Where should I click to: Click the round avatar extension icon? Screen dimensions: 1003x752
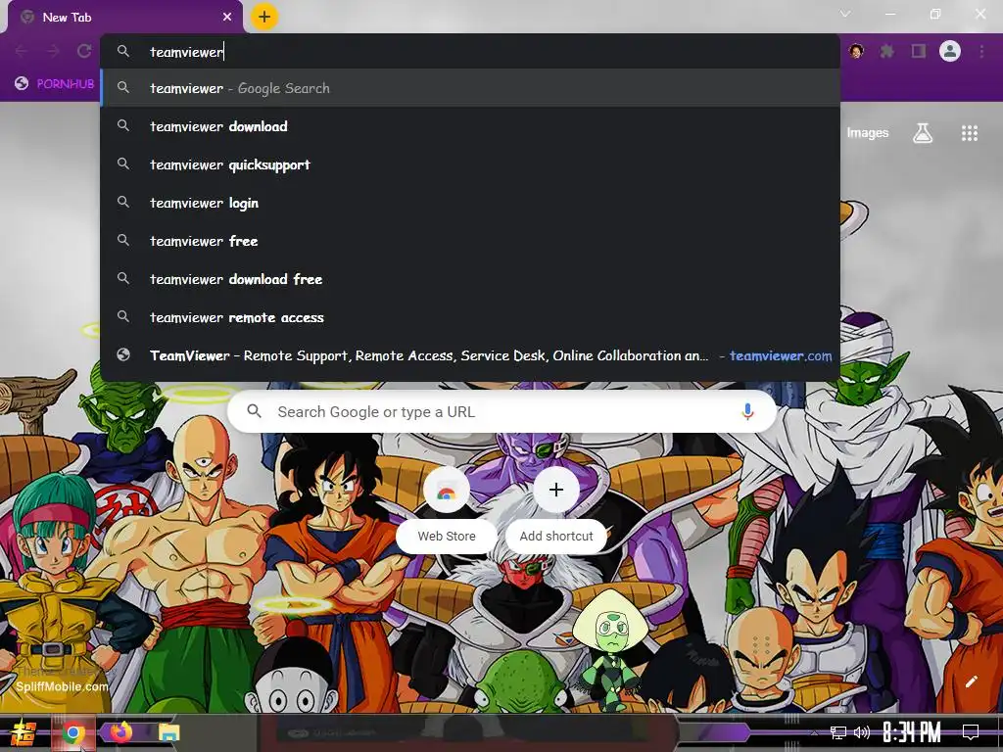856,51
